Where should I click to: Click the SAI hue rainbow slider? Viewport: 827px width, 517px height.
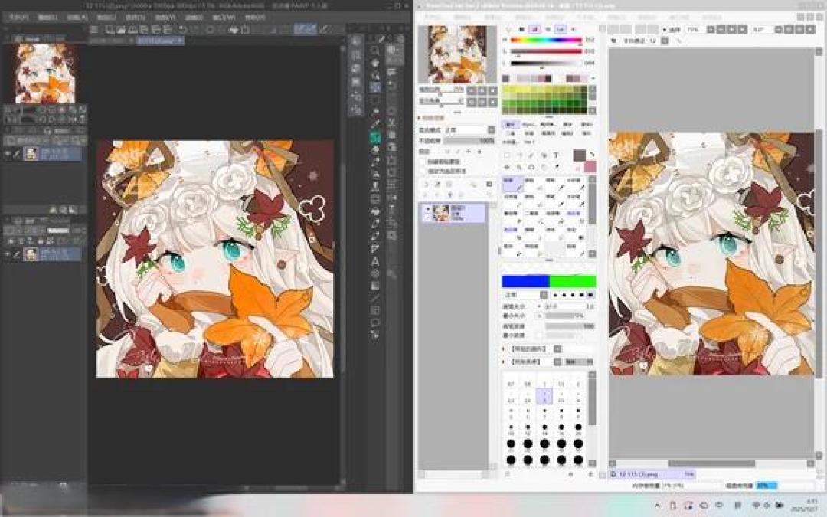pos(546,40)
